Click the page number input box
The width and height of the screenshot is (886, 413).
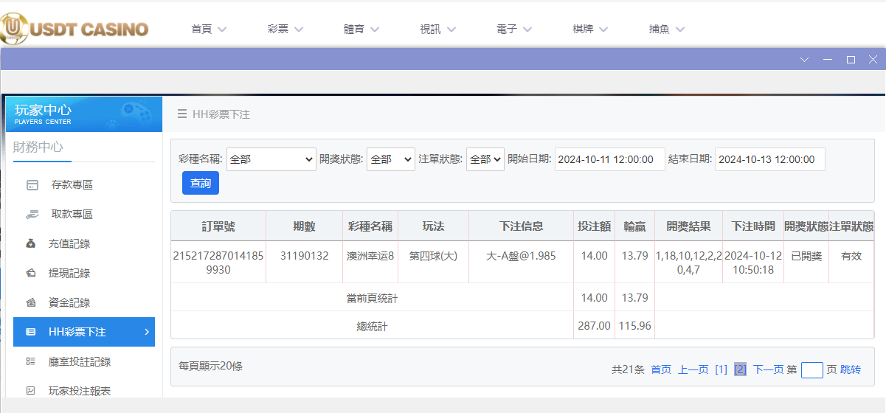tap(811, 369)
